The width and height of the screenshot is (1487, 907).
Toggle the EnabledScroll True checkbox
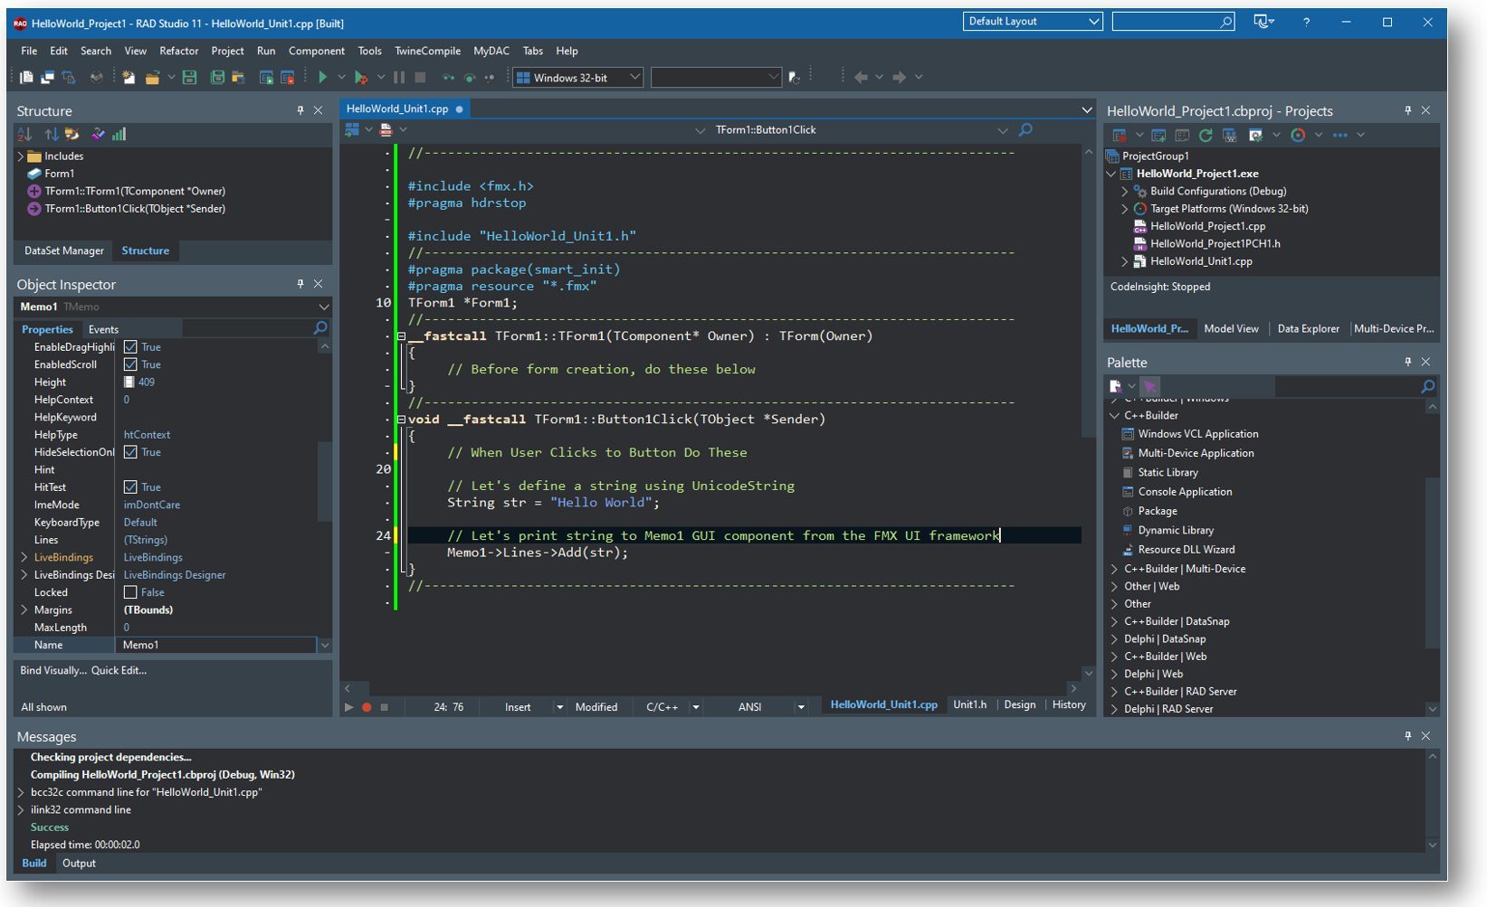tap(130, 364)
